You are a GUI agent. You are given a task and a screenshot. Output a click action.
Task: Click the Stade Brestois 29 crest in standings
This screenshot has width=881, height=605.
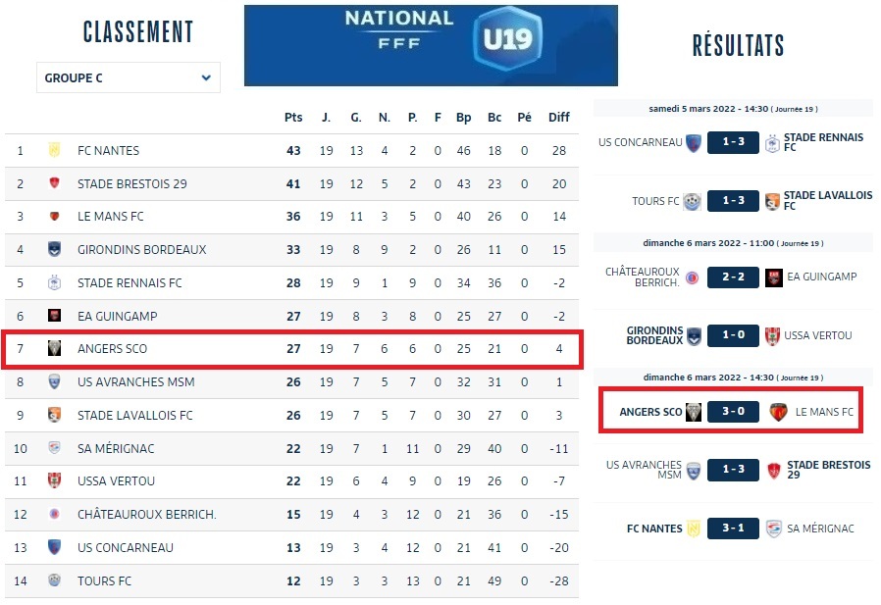click(x=55, y=183)
